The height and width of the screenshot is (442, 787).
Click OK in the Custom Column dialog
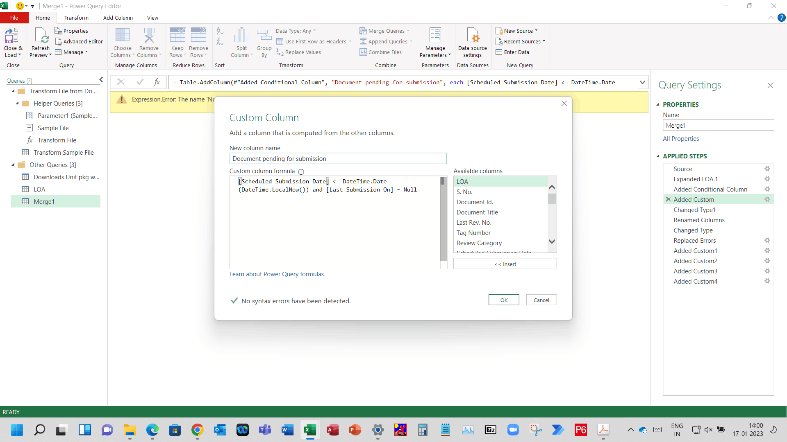[x=504, y=300]
